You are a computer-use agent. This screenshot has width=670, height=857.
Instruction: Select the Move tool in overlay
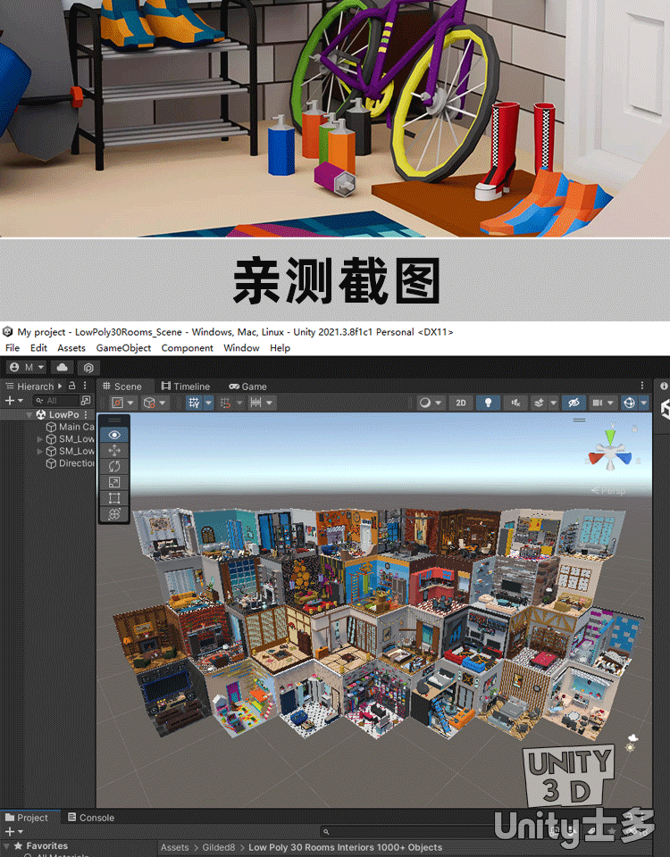[114, 451]
